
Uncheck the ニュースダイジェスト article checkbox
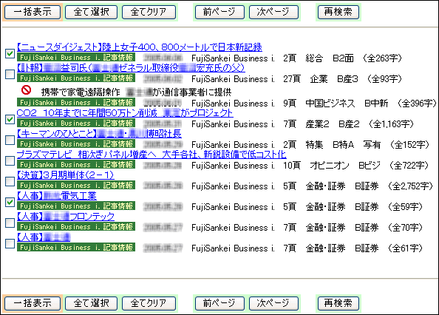10,53
